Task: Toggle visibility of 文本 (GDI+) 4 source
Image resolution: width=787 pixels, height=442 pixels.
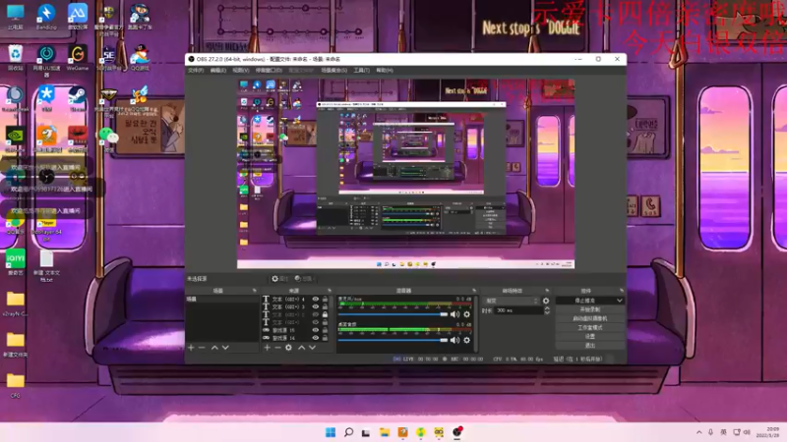Action: (316, 300)
